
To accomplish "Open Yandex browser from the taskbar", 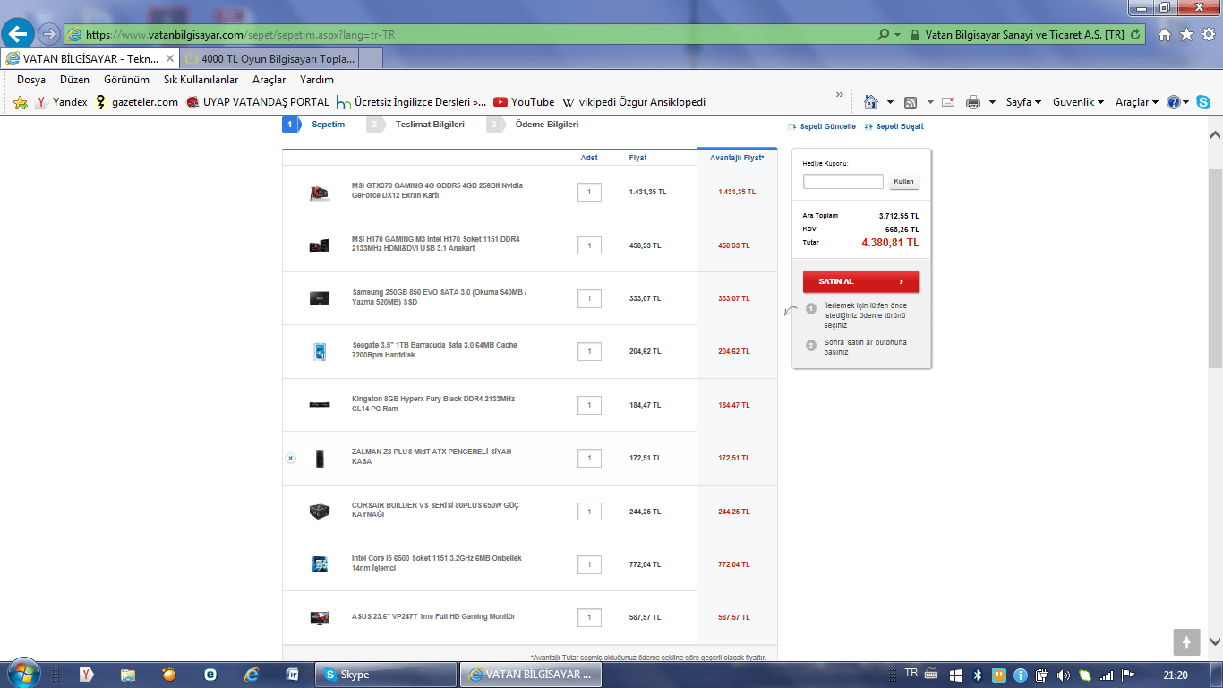I will coord(87,675).
